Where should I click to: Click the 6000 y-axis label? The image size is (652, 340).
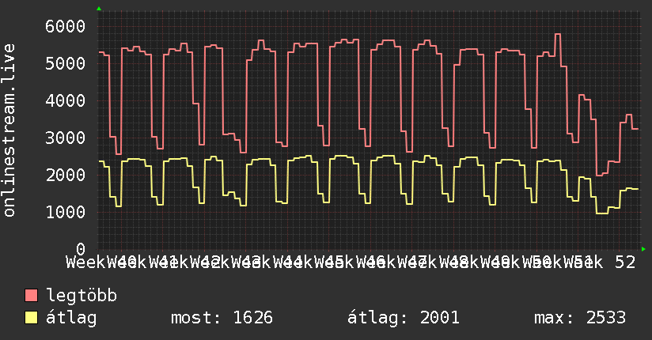66,27
